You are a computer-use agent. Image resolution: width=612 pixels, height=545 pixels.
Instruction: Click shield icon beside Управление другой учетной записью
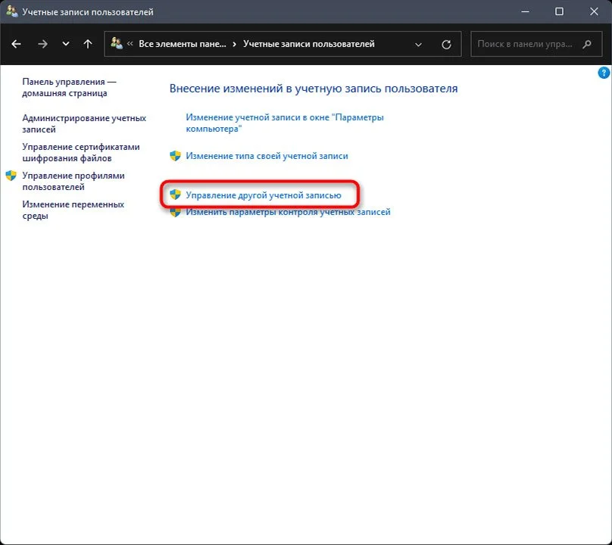175,195
